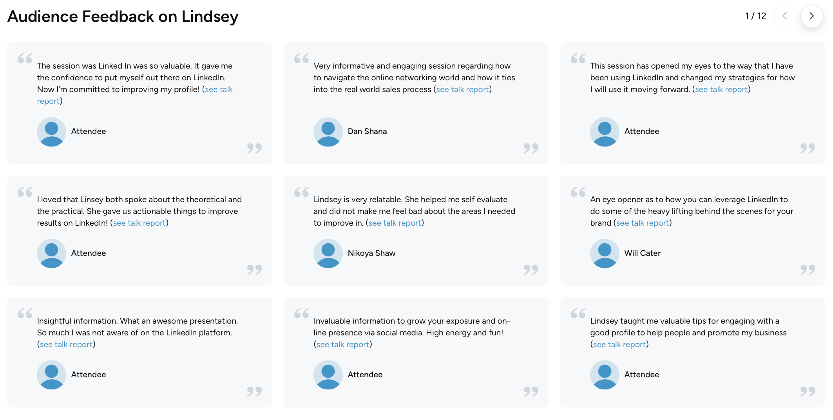The image size is (833, 420).
Task: Open talk report link in Will Cater's review
Action: [643, 223]
